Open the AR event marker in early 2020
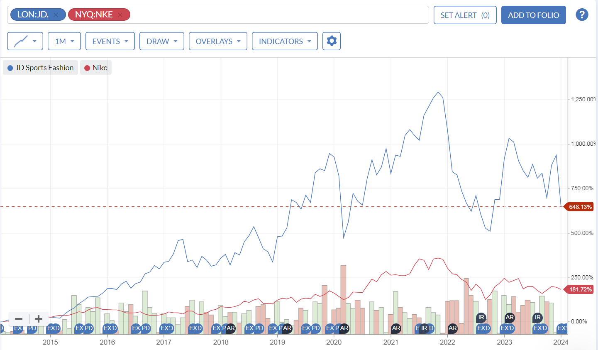The image size is (598, 350). coord(344,328)
